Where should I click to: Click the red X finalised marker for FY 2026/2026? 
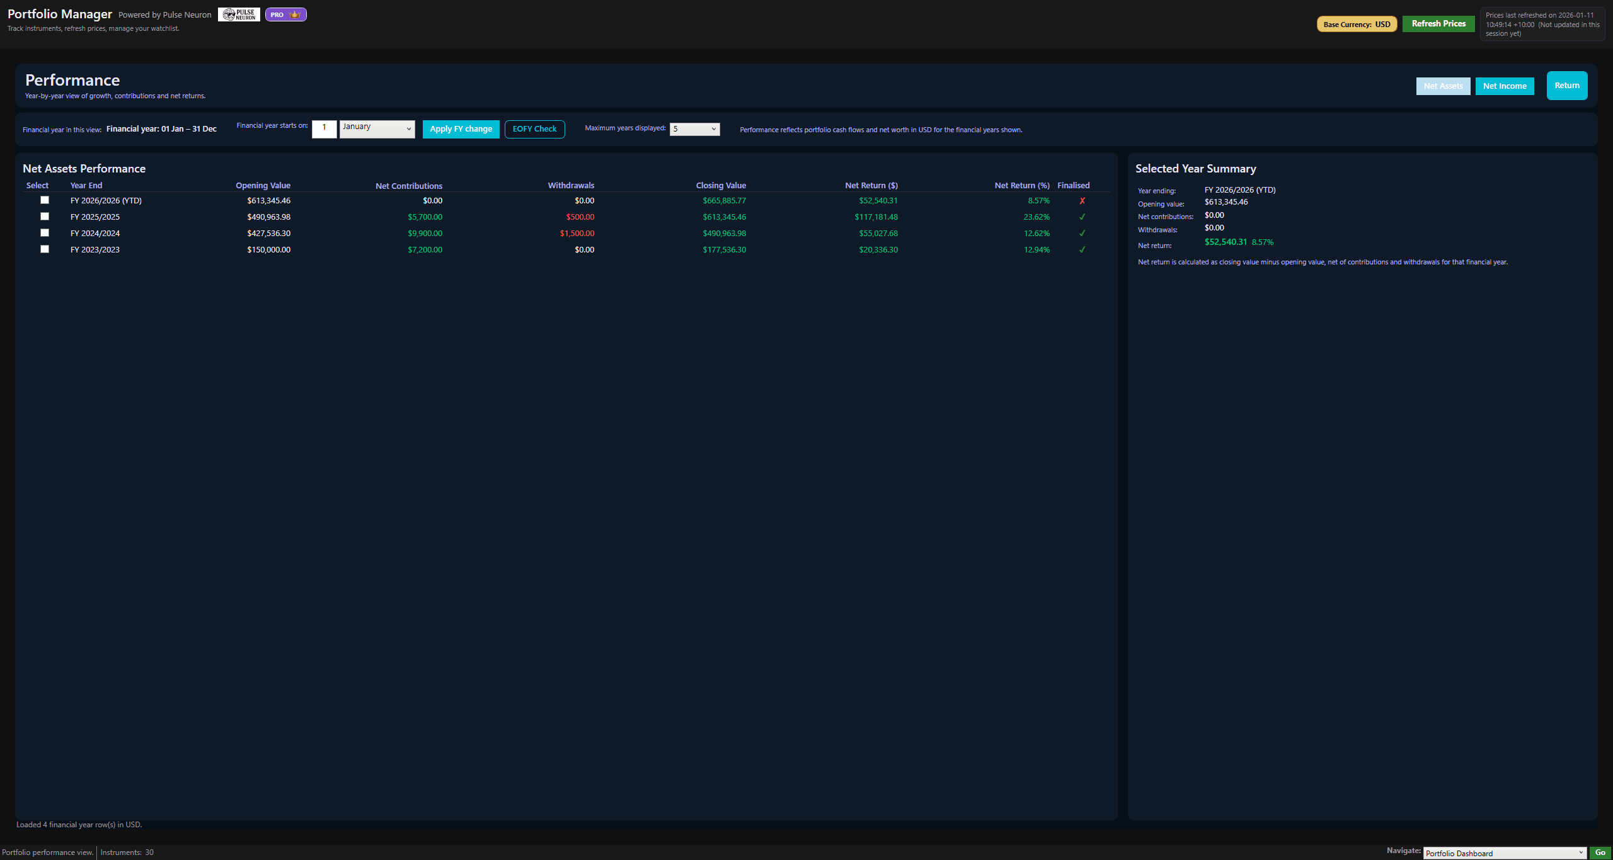coord(1082,200)
